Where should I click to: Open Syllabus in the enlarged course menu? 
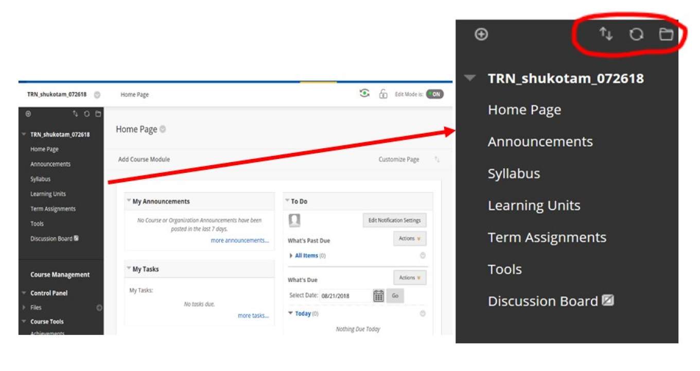(x=514, y=173)
